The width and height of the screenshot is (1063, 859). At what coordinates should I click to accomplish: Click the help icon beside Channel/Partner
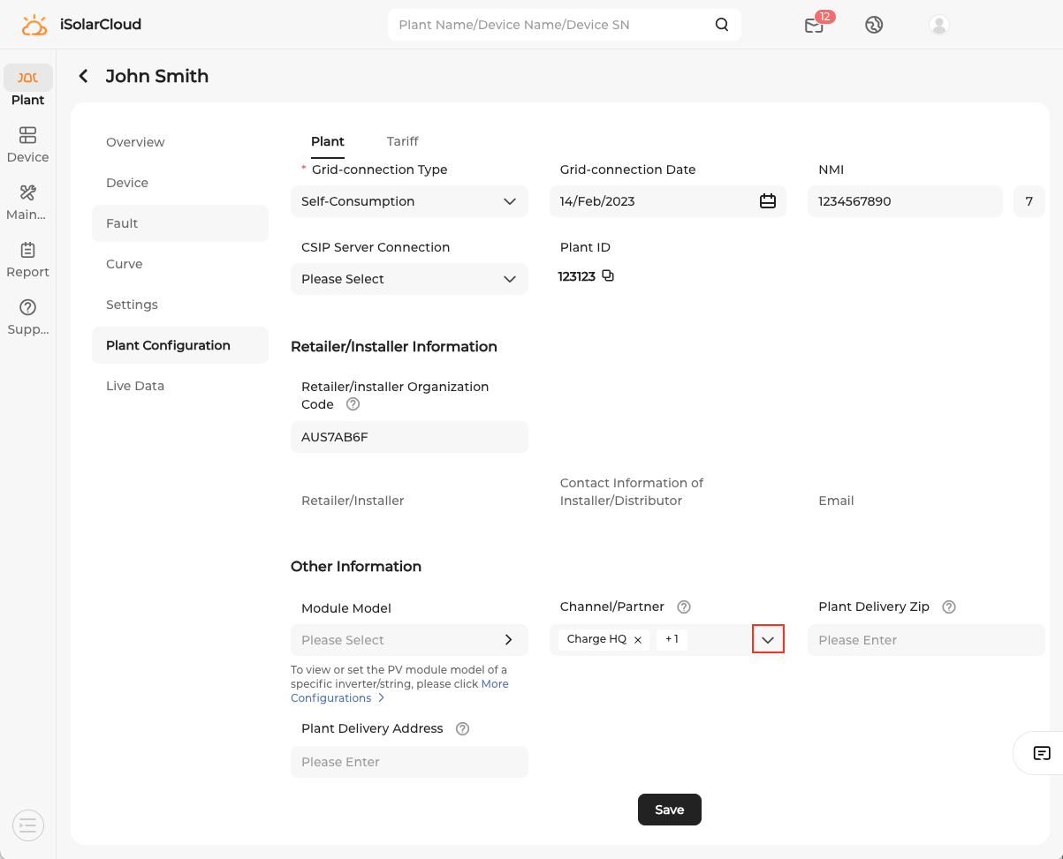pos(684,607)
